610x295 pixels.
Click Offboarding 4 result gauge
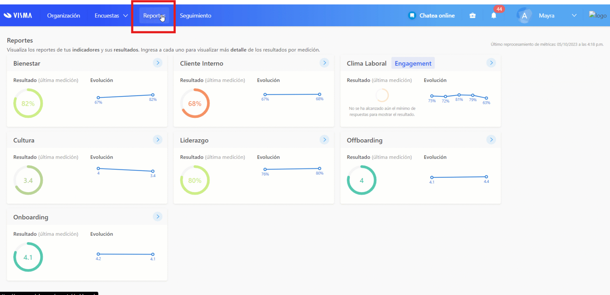[x=362, y=180]
